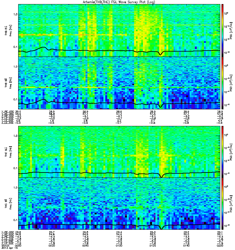Click the 26.8 value in THC X_RE_GSE row
Image resolution: width=235 pixels, height=250 pixels.
[18, 232]
